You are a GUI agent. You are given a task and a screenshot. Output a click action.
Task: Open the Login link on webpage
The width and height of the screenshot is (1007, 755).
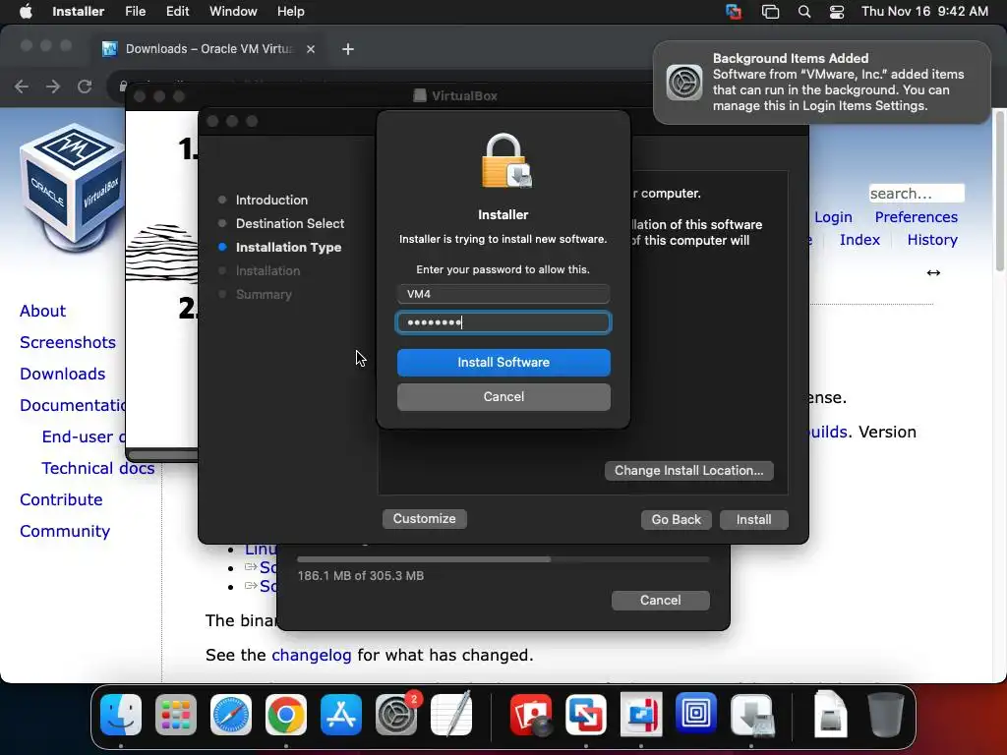pos(833,217)
